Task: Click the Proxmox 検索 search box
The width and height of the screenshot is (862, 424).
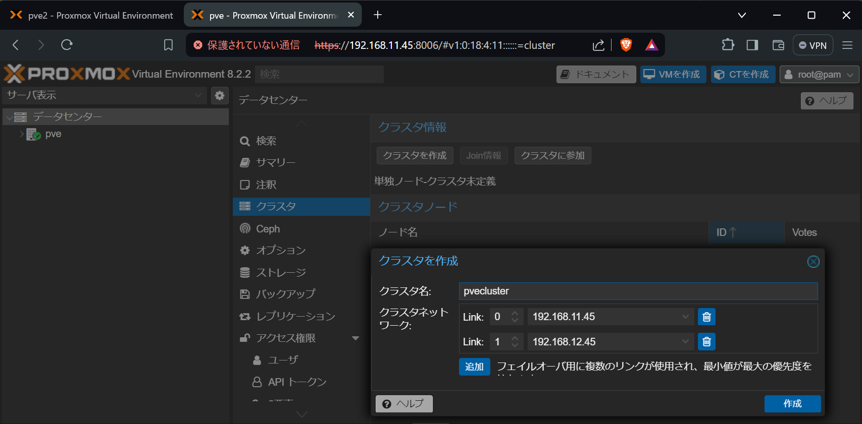Action: (x=319, y=75)
